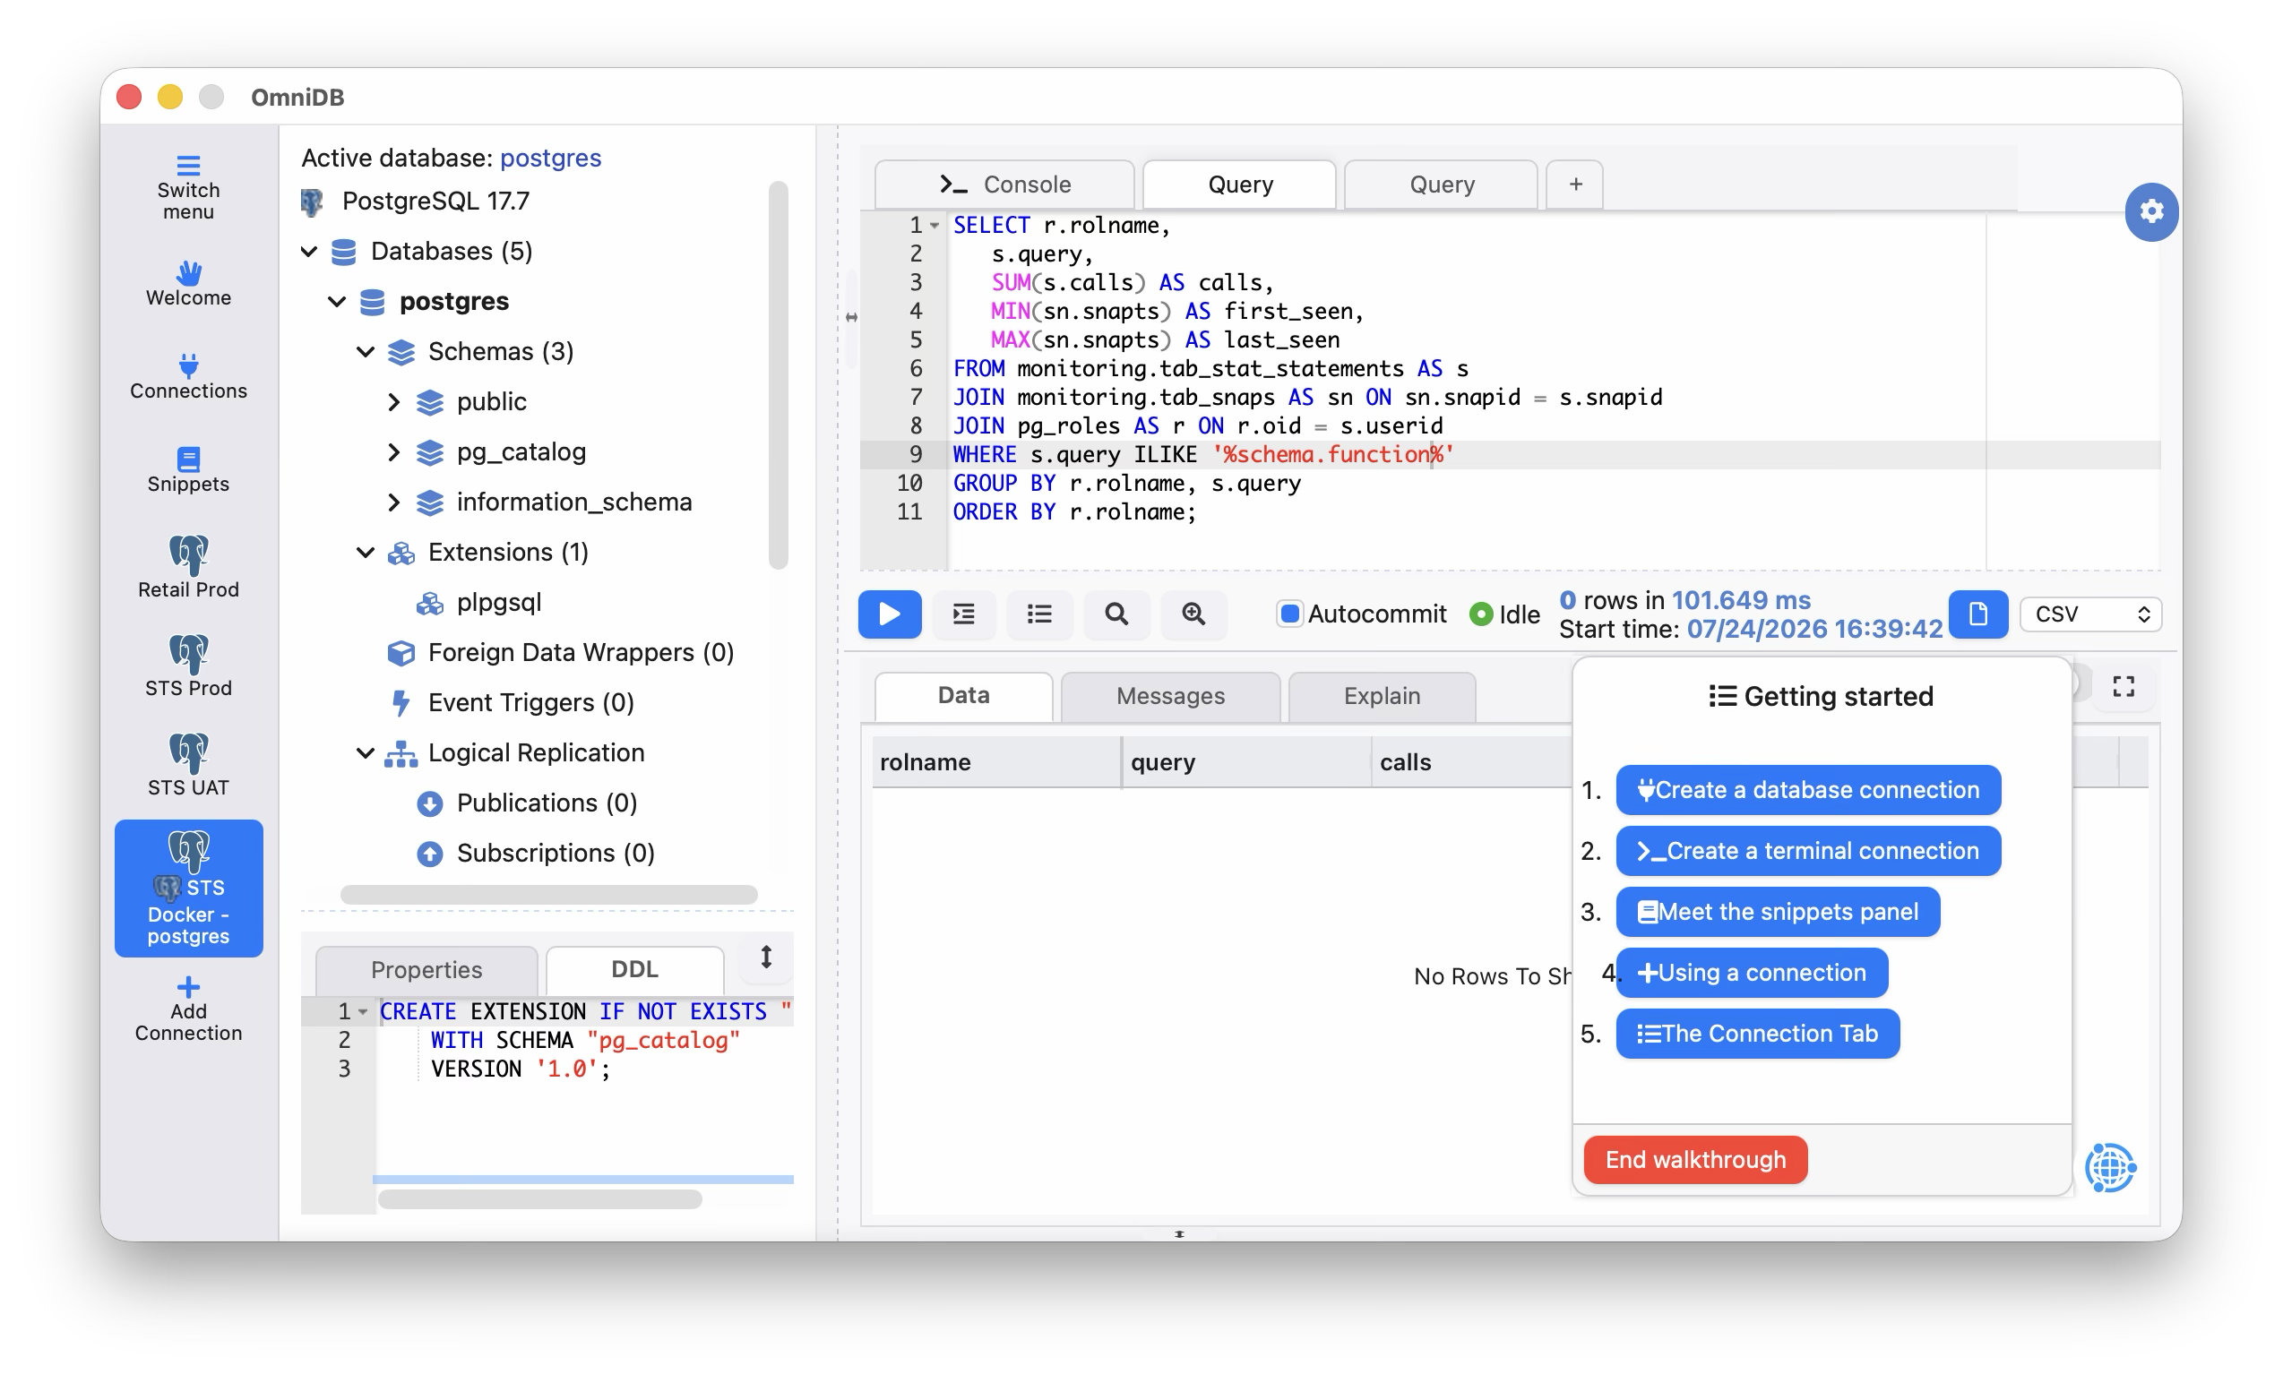This screenshot has width=2283, height=1374.
Task: Select the Retail Prod connection
Action: (x=188, y=567)
